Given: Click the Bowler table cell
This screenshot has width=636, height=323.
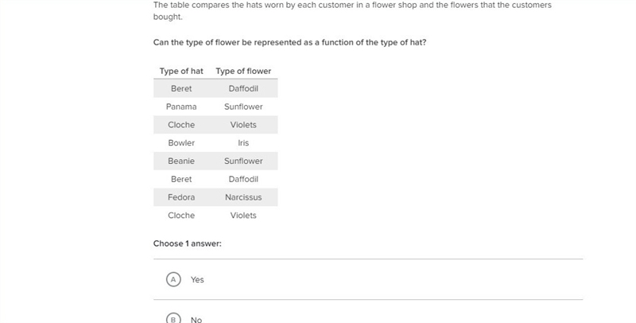Looking at the screenshot, I should pos(181,143).
